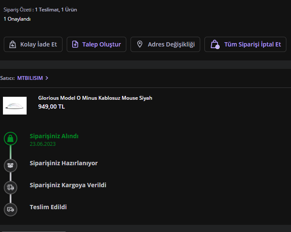Open the Glorious Model O Minus product title
This screenshot has height=232, width=291.
pos(95,98)
